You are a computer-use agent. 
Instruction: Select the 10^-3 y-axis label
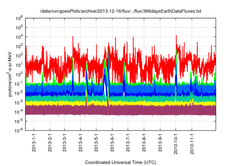(x=19, y=102)
